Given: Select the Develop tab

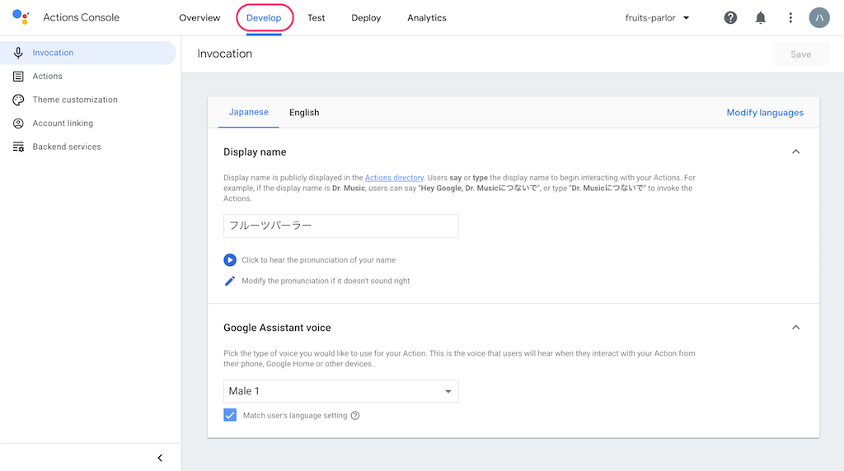Looking at the screenshot, I should [x=264, y=18].
